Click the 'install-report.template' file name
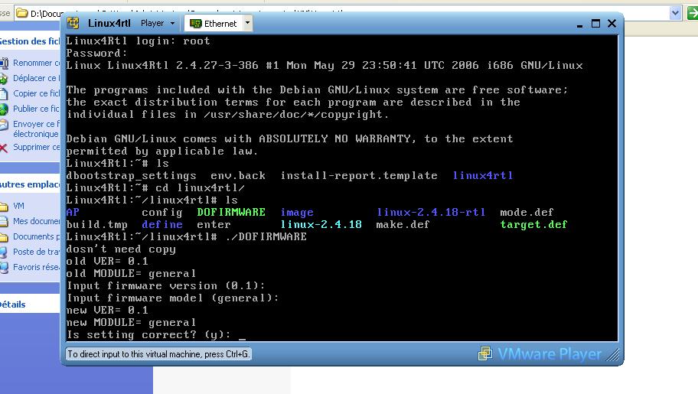 (x=359, y=175)
